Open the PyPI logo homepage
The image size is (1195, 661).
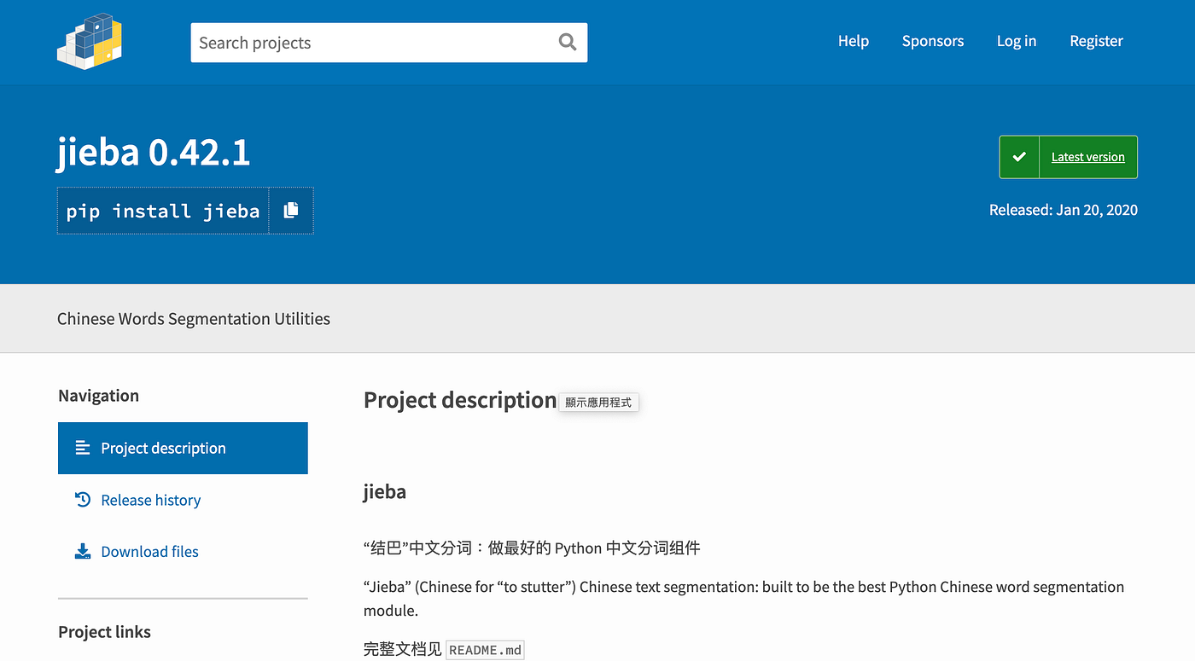click(x=89, y=41)
